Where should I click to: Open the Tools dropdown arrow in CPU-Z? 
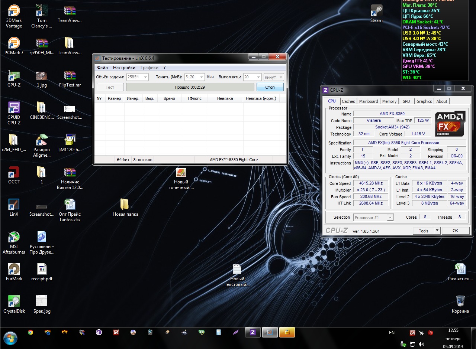(437, 231)
